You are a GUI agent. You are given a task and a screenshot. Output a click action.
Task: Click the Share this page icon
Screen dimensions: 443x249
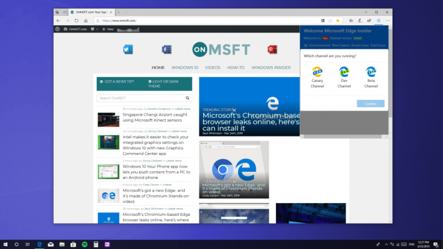tap(369, 21)
